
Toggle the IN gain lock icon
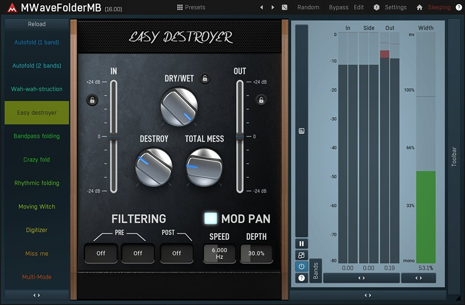pyautogui.click(x=92, y=100)
